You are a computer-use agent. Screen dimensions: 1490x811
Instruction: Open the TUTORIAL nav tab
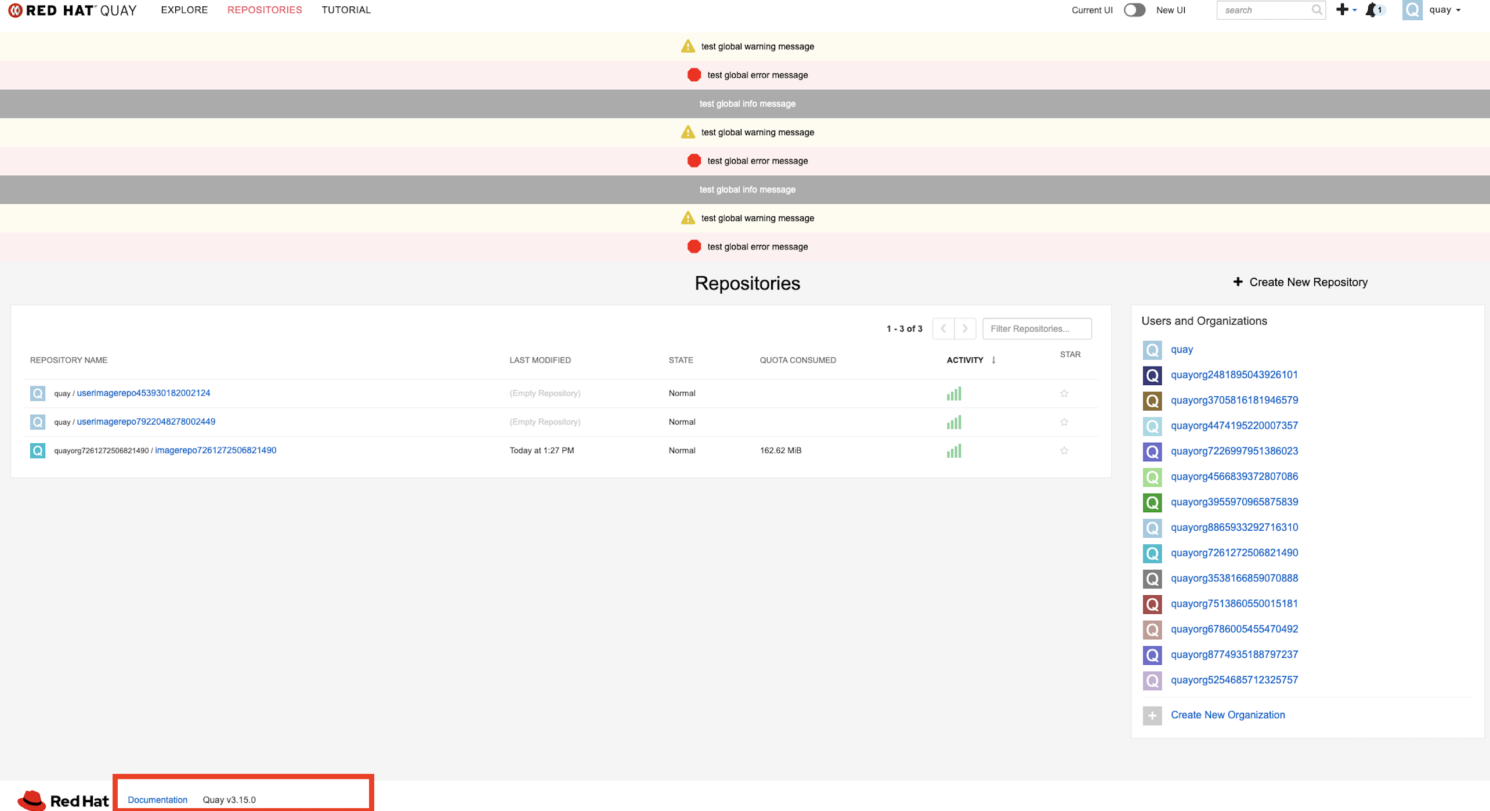coord(346,10)
